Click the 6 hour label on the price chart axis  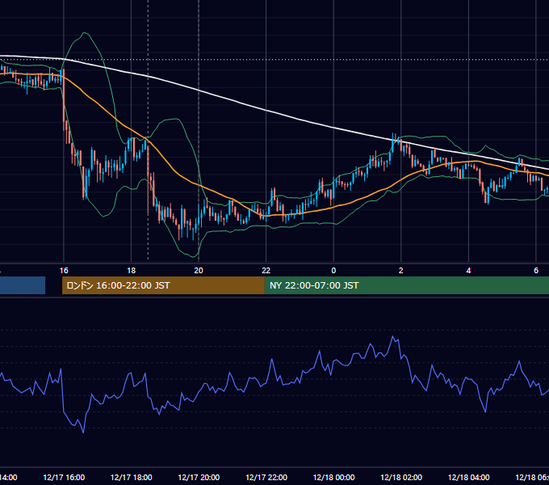click(x=536, y=271)
